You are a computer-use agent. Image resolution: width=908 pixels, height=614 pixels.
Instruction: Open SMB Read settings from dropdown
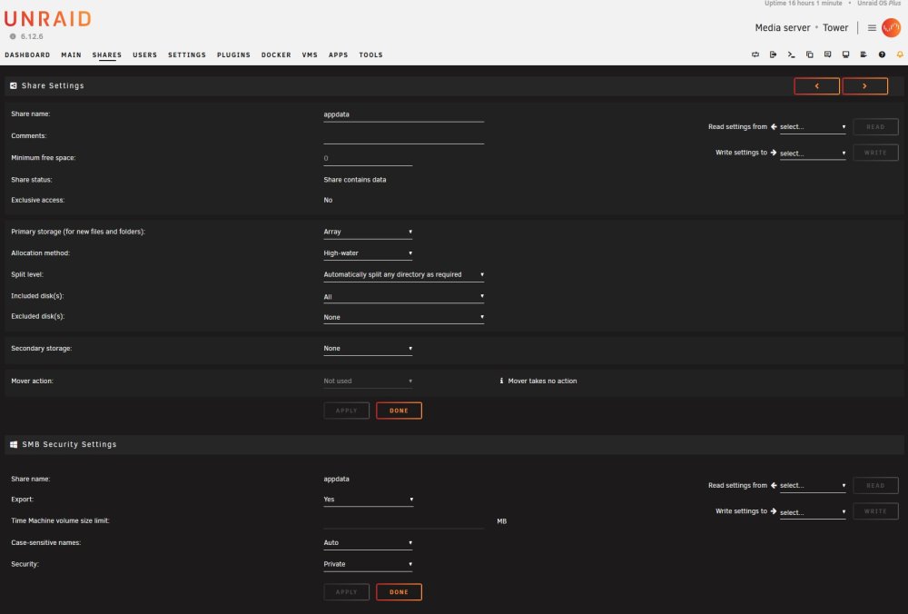(813, 485)
